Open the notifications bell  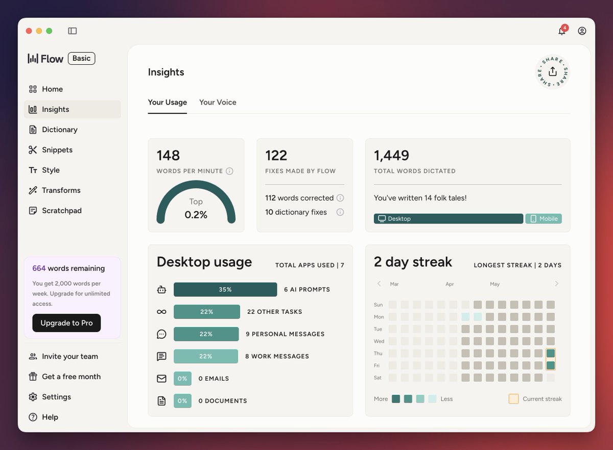point(562,31)
